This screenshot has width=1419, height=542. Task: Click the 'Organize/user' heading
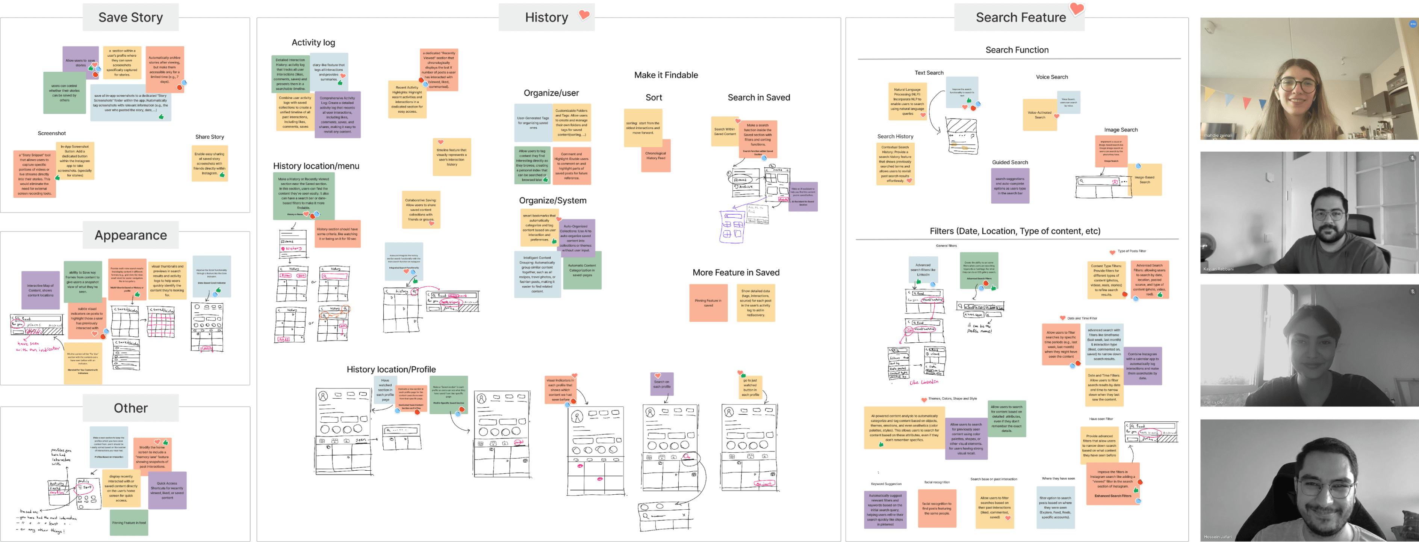coord(551,93)
